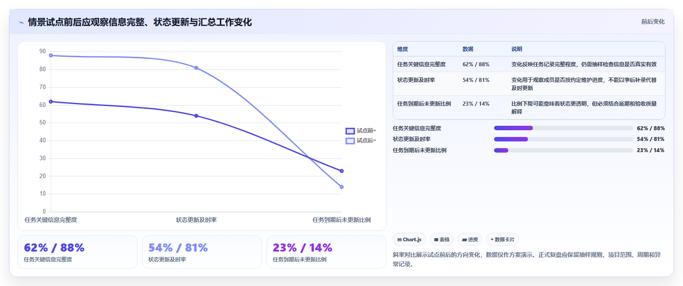Click the 62% / 88% value beside the progress bar
Screen dimensions: 683x286
pos(651,128)
